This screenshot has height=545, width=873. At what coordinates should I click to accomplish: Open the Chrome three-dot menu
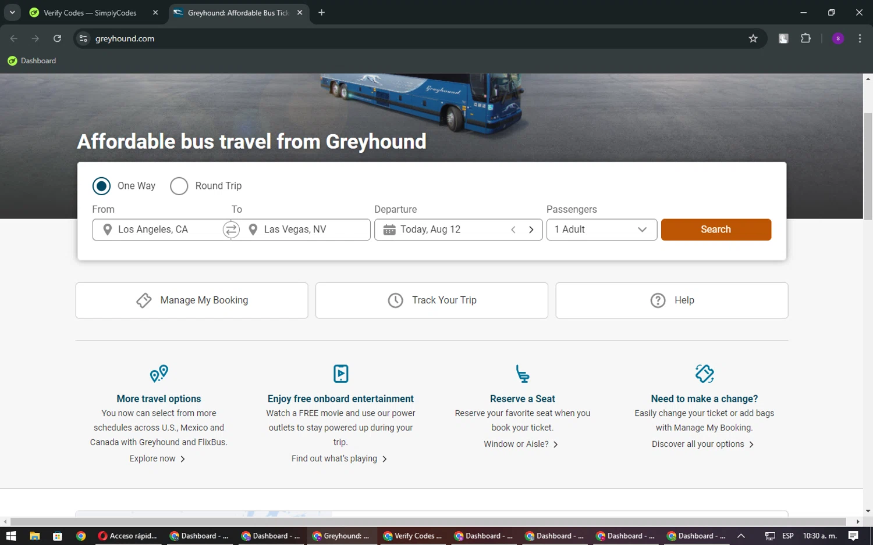860,38
